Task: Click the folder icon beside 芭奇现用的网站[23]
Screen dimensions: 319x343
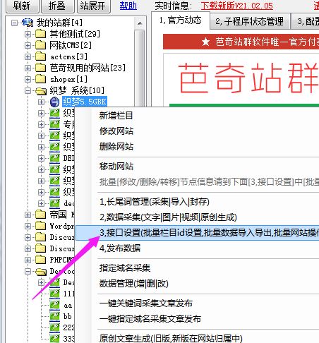Action: [40, 68]
